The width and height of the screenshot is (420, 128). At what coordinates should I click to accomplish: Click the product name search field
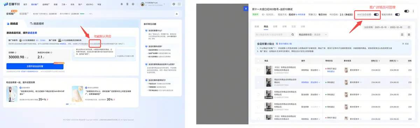[275, 35]
